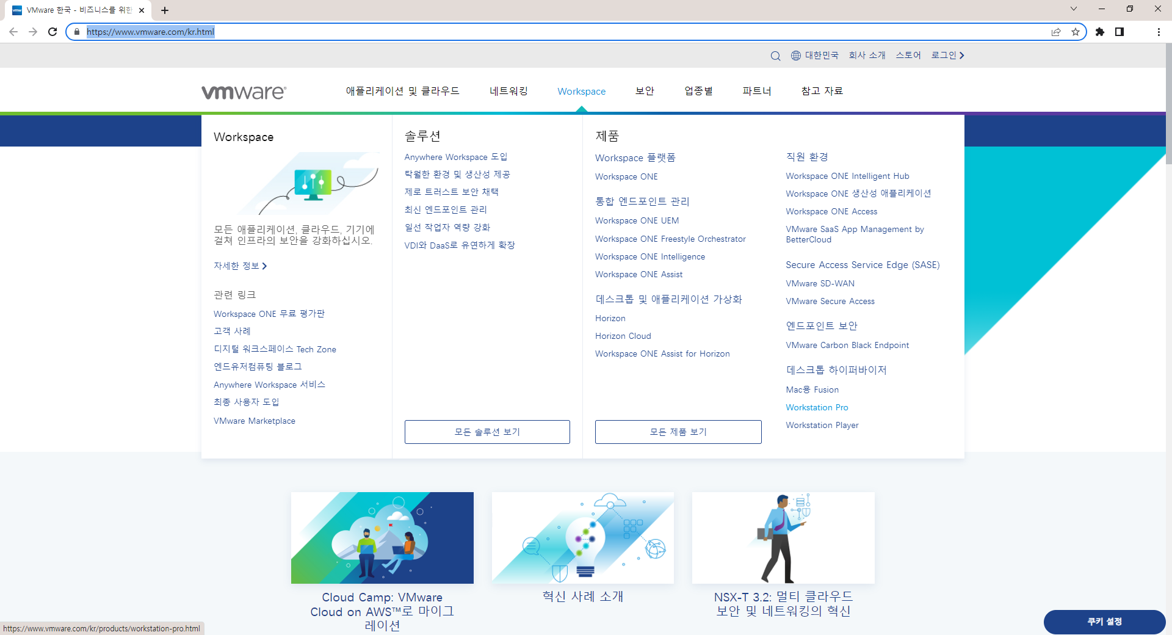This screenshot has width=1172, height=635.
Task: Open Workspace ONE 무료 평가판 link
Action: tap(269, 314)
